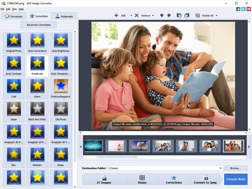Click the Resize step
This screenshot has width=252, height=189.
click(x=142, y=179)
